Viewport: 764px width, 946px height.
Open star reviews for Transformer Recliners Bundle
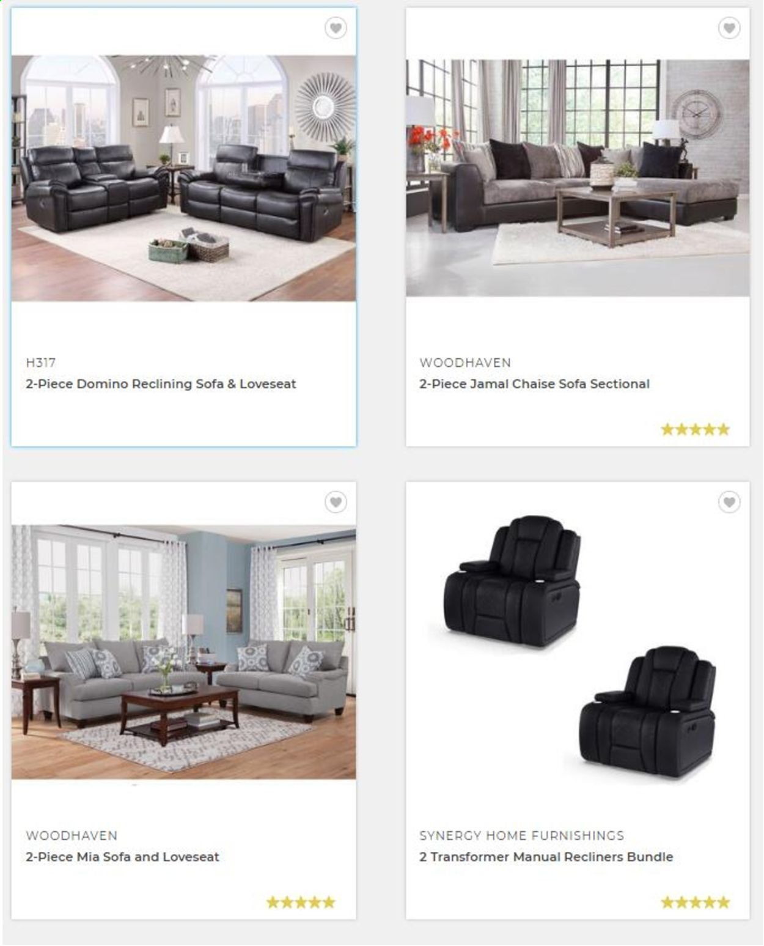696,902
